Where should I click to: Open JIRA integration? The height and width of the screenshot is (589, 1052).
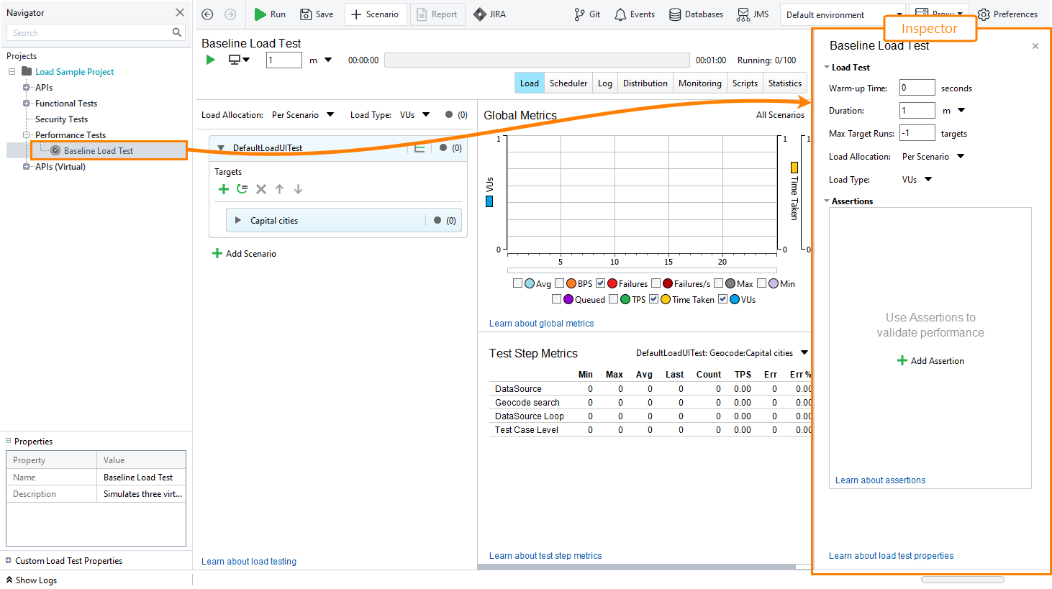[489, 14]
